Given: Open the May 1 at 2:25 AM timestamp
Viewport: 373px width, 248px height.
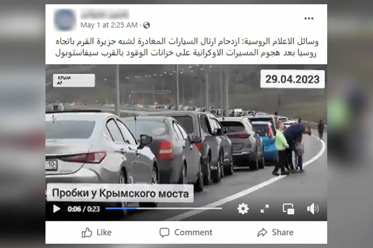Looking at the screenshot, I should (x=109, y=25).
